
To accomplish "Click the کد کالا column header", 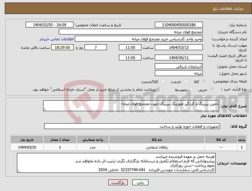I will click(x=221, y=140).
